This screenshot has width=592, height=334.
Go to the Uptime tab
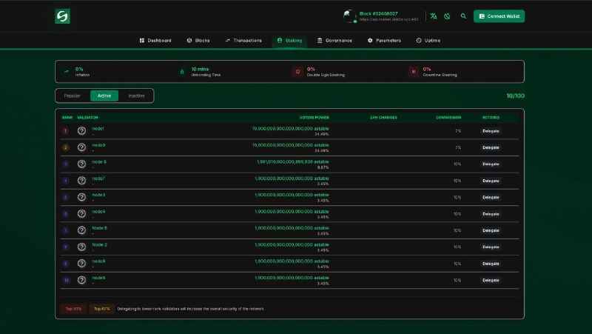(x=428, y=41)
